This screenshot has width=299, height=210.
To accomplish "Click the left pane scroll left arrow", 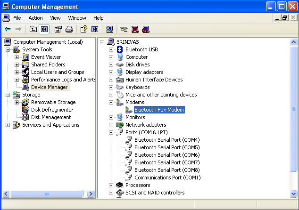I will [6, 194].
